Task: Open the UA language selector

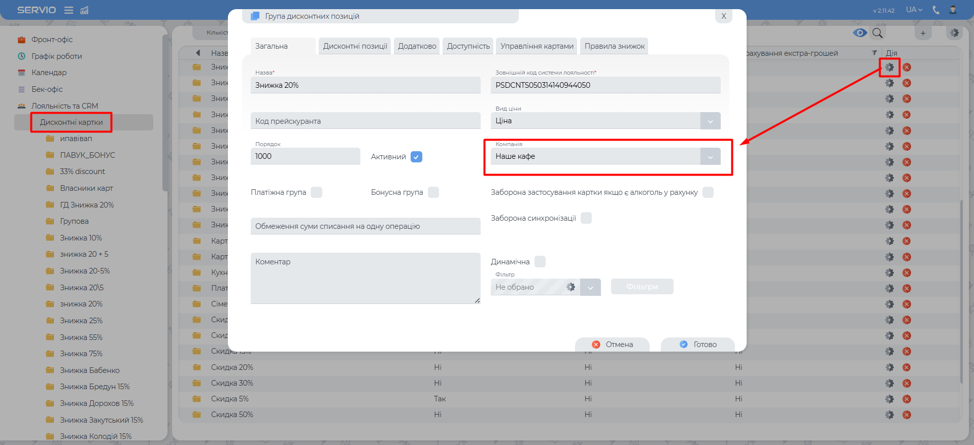Action: tap(914, 10)
